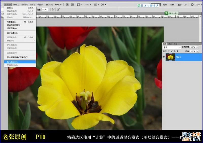Open the 3D(D) menu
203x143 pixels.
point(32,5)
